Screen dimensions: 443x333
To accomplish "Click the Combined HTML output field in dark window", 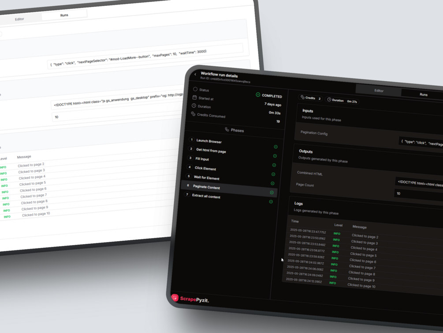I will [419, 183].
